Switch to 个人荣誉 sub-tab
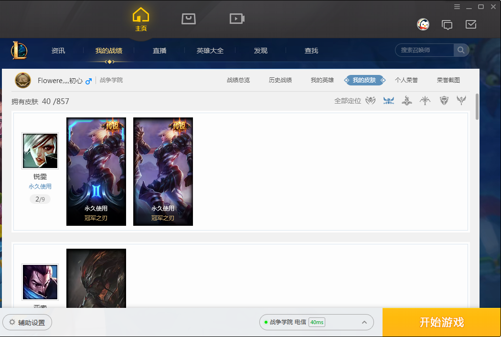This screenshot has width=501, height=337. tap(406, 80)
